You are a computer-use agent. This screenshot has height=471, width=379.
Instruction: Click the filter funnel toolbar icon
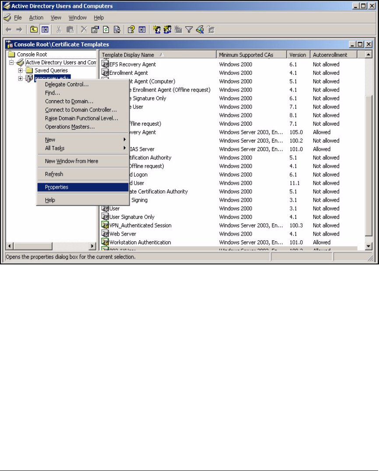tap(189, 29)
